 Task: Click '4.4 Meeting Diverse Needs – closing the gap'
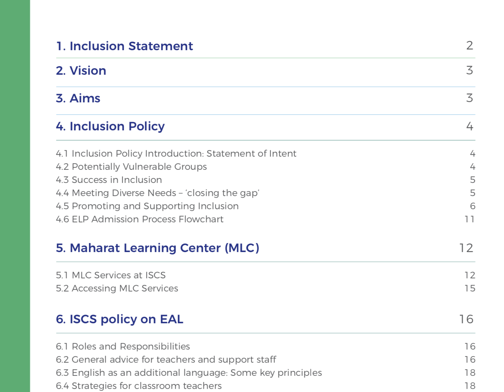(x=158, y=193)
